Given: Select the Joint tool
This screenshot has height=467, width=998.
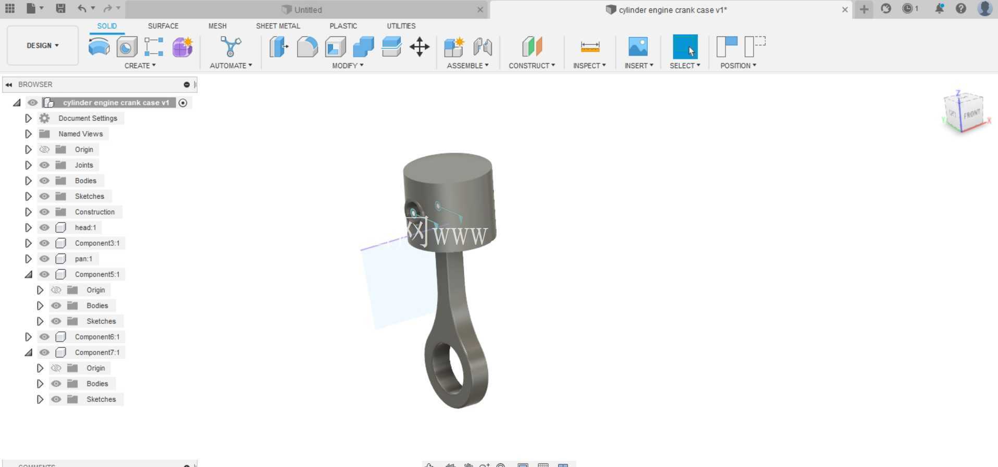Looking at the screenshot, I should point(483,47).
